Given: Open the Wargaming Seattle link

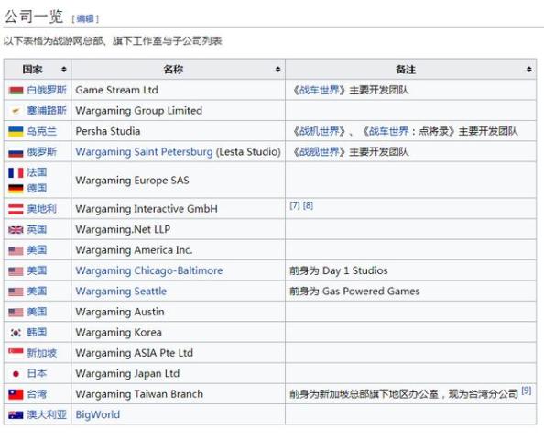Looking at the screenshot, I should pos(121,291).
